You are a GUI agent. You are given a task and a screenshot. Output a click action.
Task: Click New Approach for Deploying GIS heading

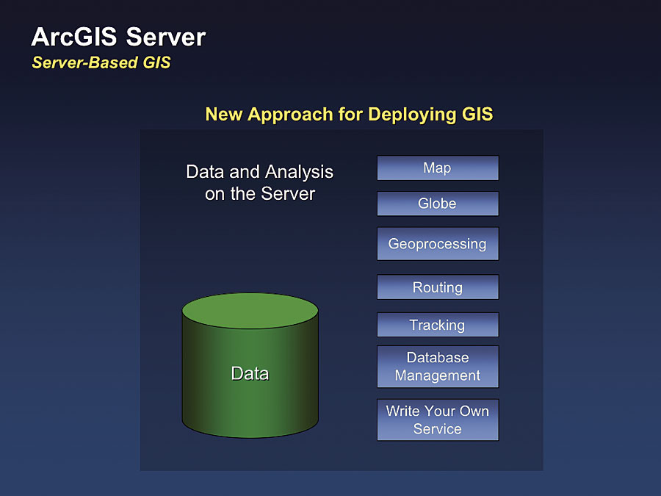(x=350, y=114)
